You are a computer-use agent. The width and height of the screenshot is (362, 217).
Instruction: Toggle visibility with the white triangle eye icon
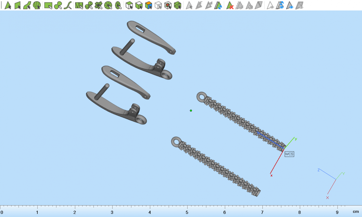[271, 5]
